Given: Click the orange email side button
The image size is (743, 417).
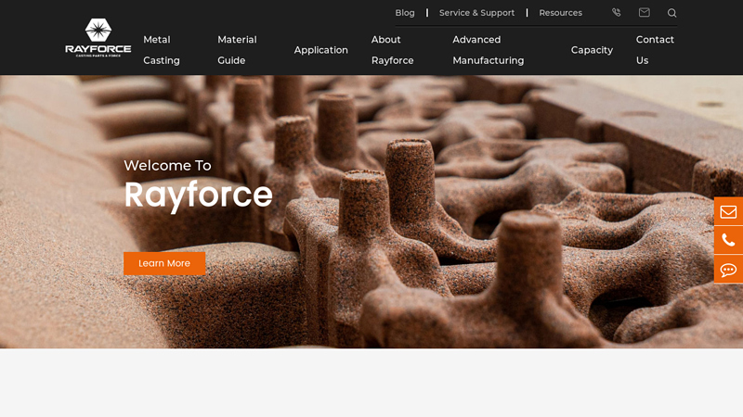Looking at the screenshot, I should [728, 211].
